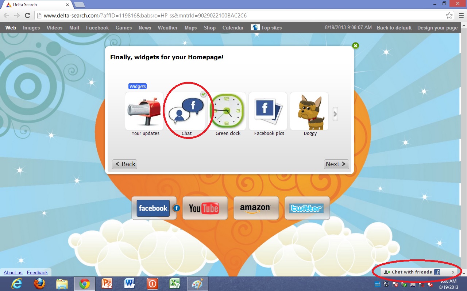The height and width of the screenshot is (291, 467).
Task: Open Excel from taskbar
Action: point(175,284)
